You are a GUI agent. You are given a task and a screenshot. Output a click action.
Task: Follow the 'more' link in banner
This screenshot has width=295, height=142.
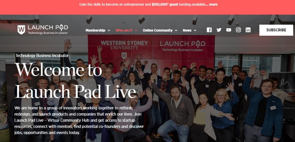point(213,4)
